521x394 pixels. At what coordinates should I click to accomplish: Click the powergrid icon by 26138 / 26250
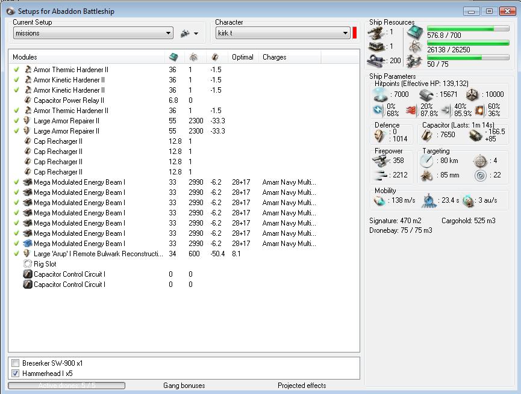(x=415, y=47)
